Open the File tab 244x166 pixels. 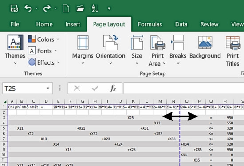click(x=15, y=24)
